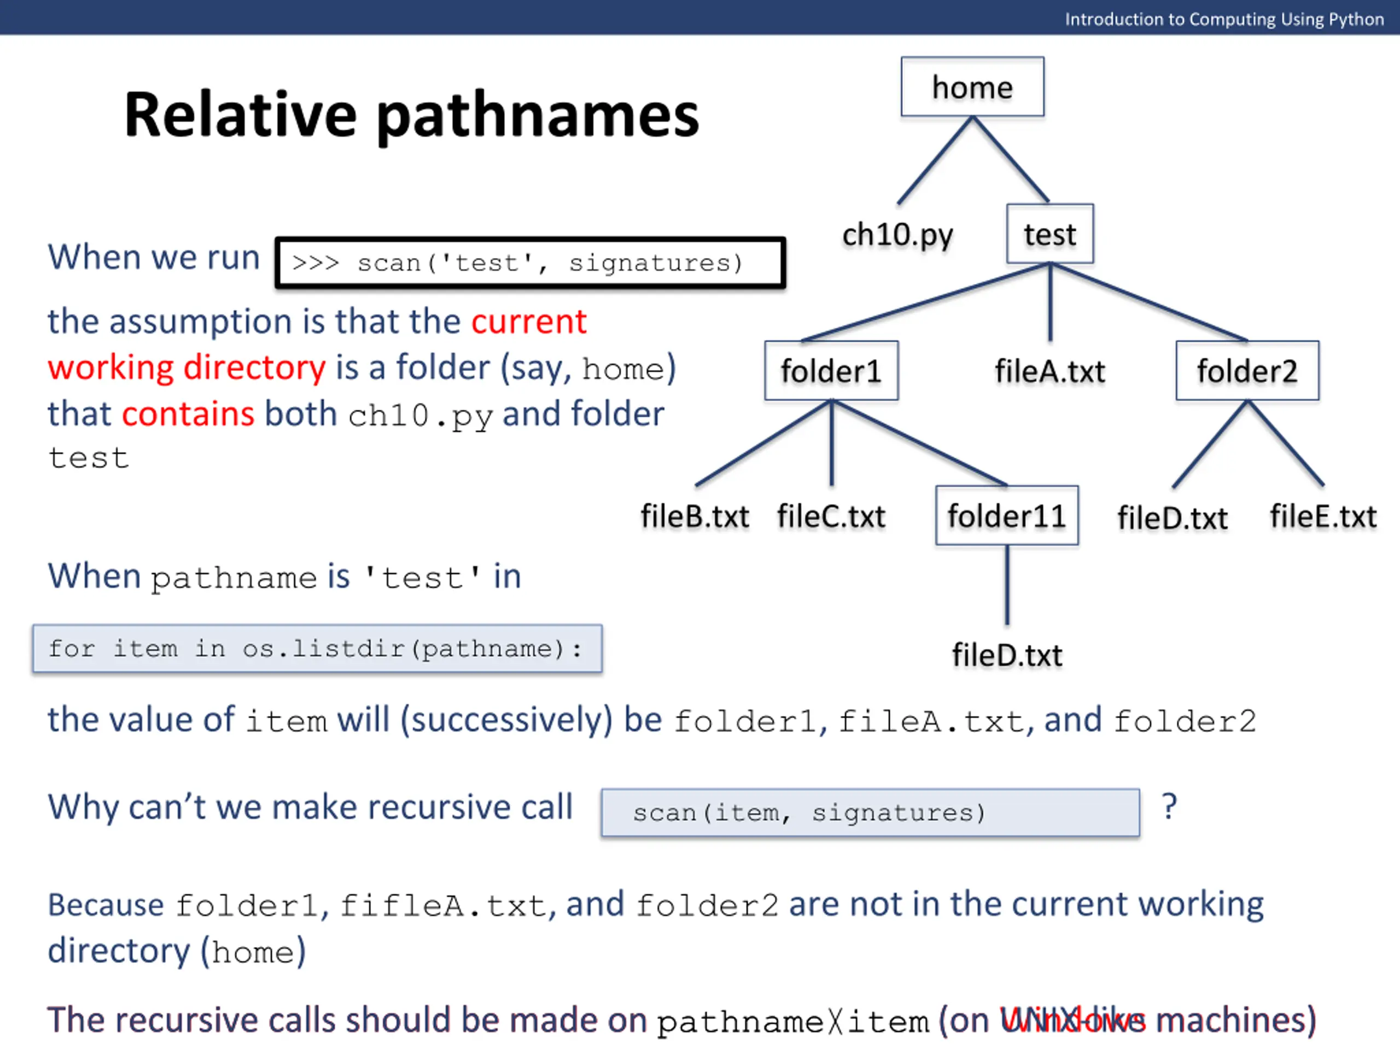
Task: Click the red word 'contains'
Action: [188, 414]
